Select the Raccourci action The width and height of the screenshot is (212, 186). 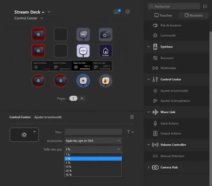tap(176, 58)
